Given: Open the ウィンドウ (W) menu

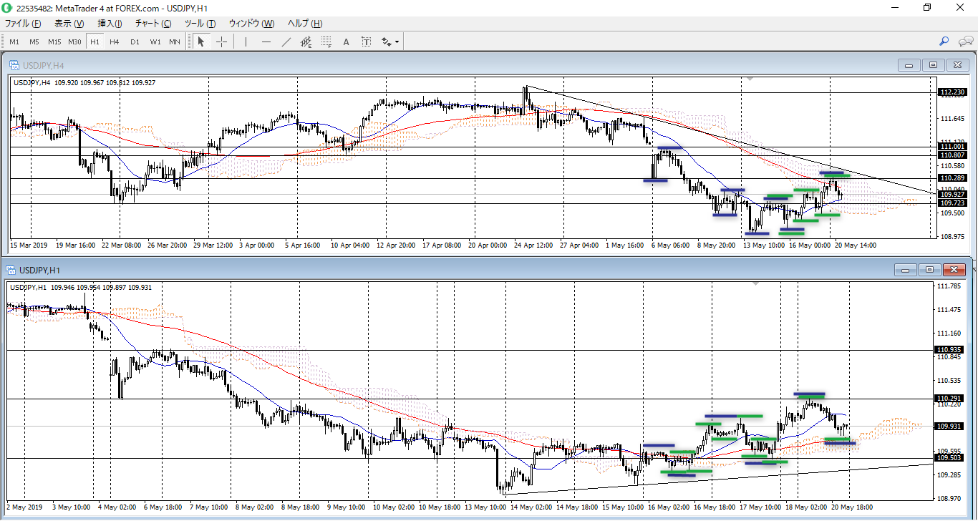Looking at the screenshot, I should point(251,24).
